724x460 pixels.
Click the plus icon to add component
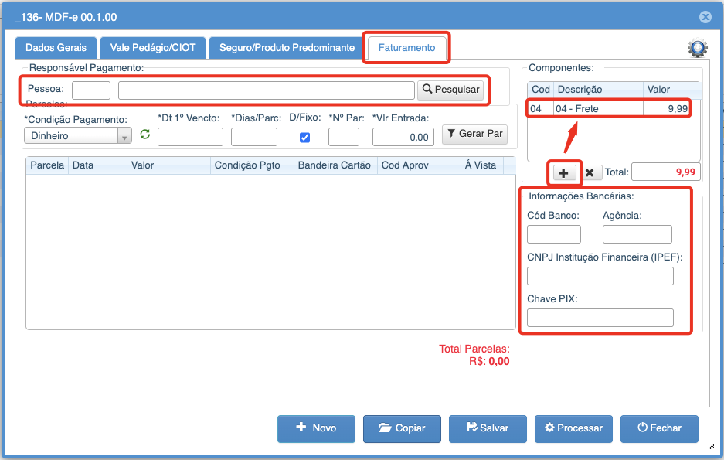563,173
